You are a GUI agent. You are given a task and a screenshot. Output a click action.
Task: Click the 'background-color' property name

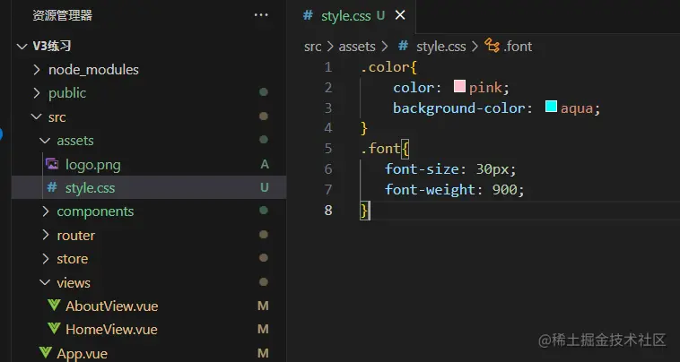click(x=458, y=108)
